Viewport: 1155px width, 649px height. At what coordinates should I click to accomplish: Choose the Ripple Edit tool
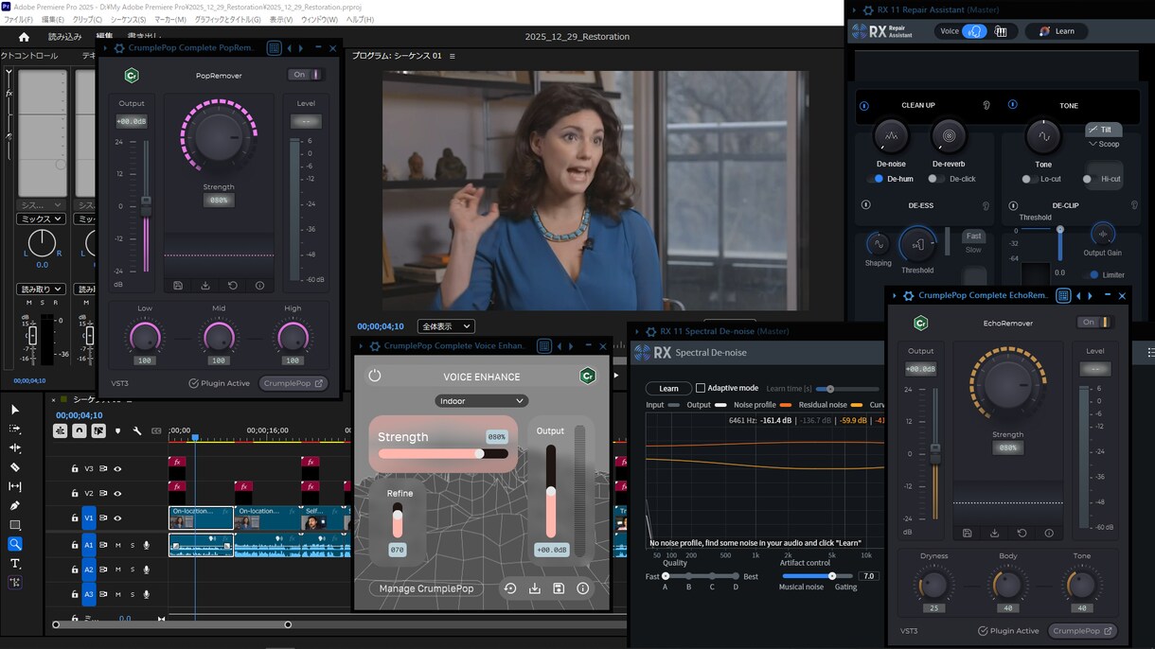pyautogui.click(x=15, y=447)
